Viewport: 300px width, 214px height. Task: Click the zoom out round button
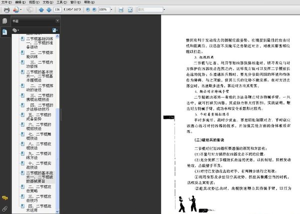pos(88,9)
